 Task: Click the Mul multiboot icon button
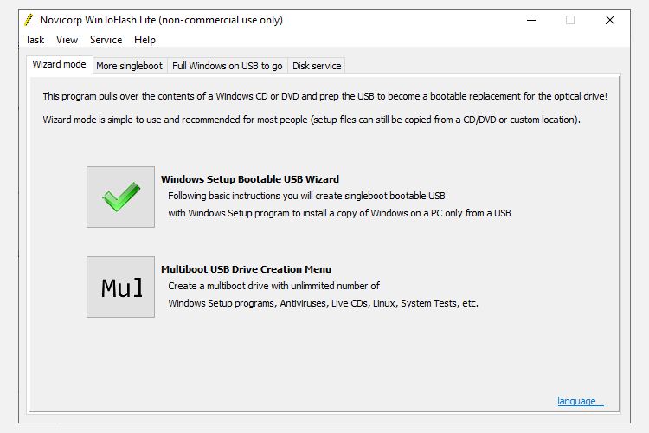[120, 287]
